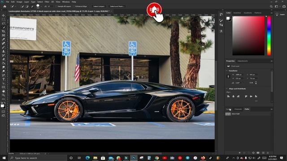Switch to the Swatches tab
The width and height of the screenshot is (287, 161).
click(x=237, y=13)
